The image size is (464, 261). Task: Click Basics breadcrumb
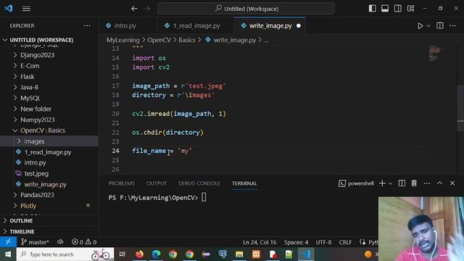click(187, 40)
